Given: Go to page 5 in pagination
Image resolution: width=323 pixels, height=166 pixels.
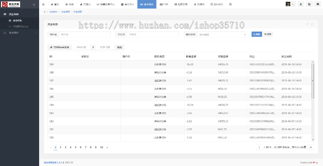Looking at the screenshot, I should 75,147.
